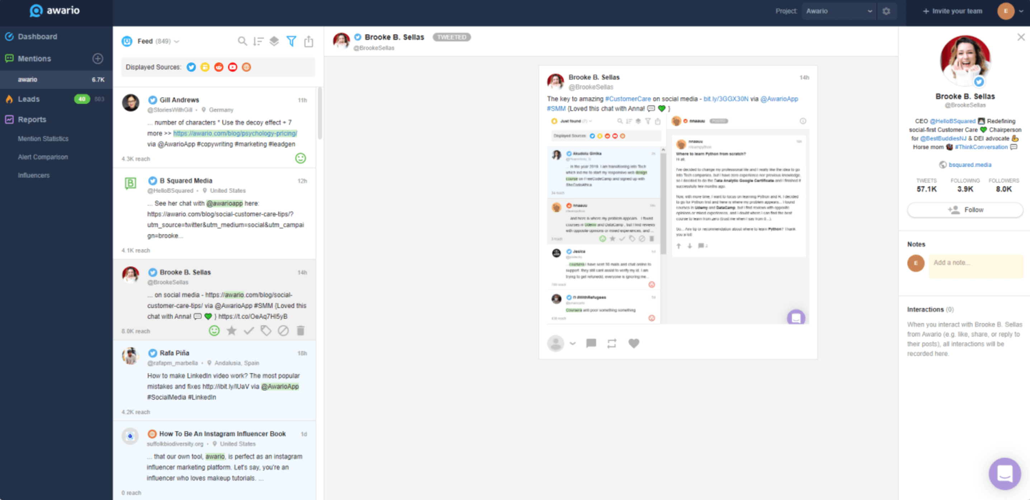1030x500 pixels.
Task: Click the @AwarioApp mention in the tweet
Action: (x=779, y=98)
